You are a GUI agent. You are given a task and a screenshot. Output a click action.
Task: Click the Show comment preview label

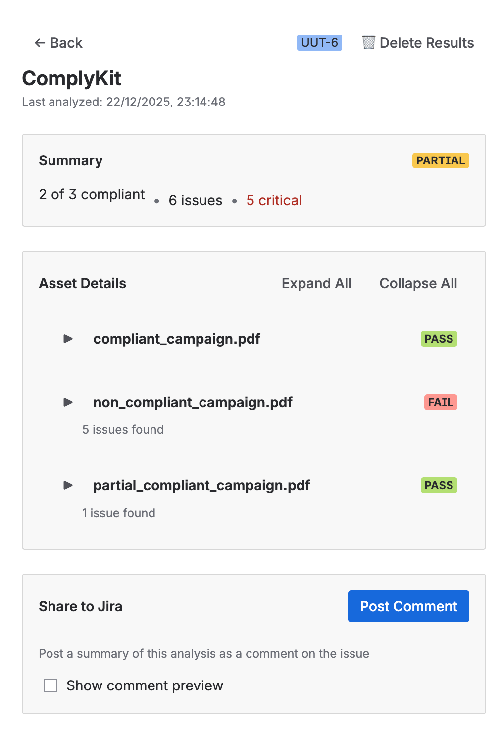point(145,685)
